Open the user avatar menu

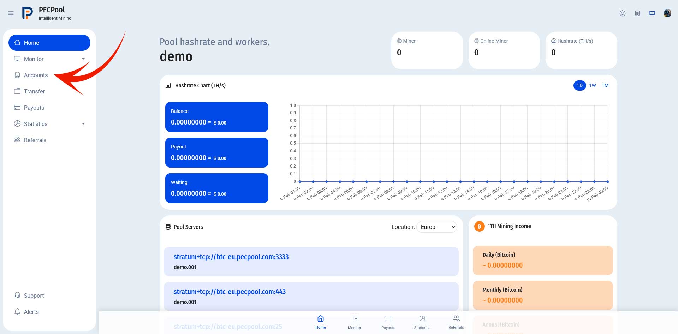tap(667, 13)
